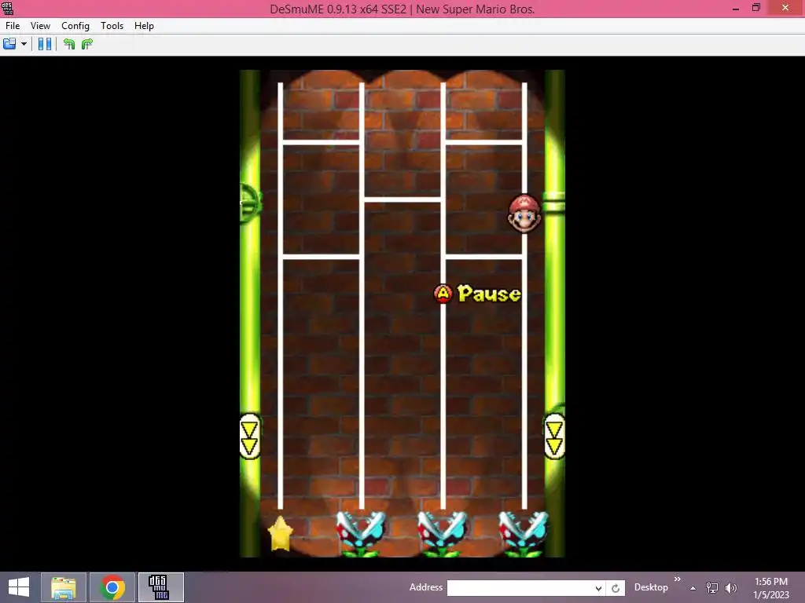Click the yellow star at the bottom
Viewport: 805px width, 603px height.
coord(281,533)
